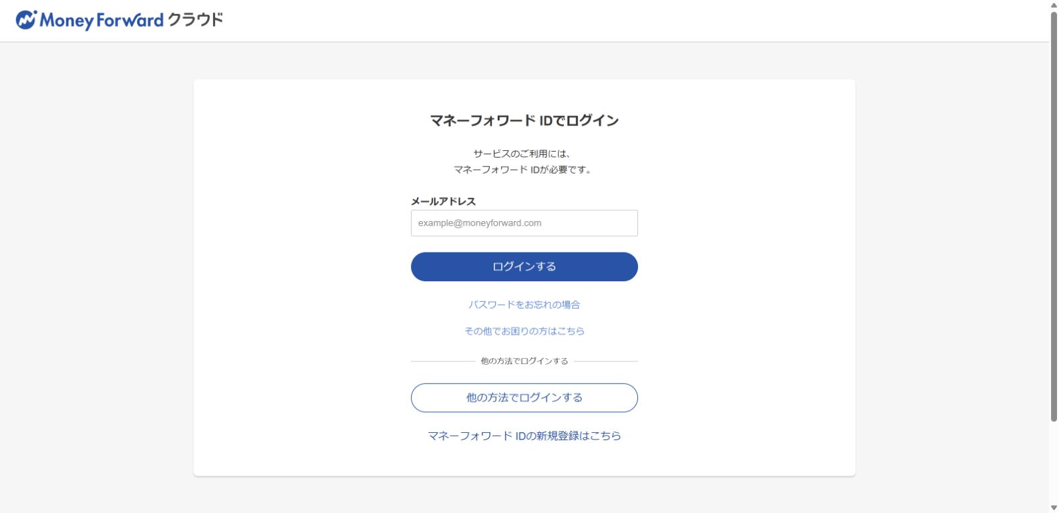The height and width of the screenshot is (513, 1059).
Task: Click the scrollbar up arrow
Action: 1054,5
